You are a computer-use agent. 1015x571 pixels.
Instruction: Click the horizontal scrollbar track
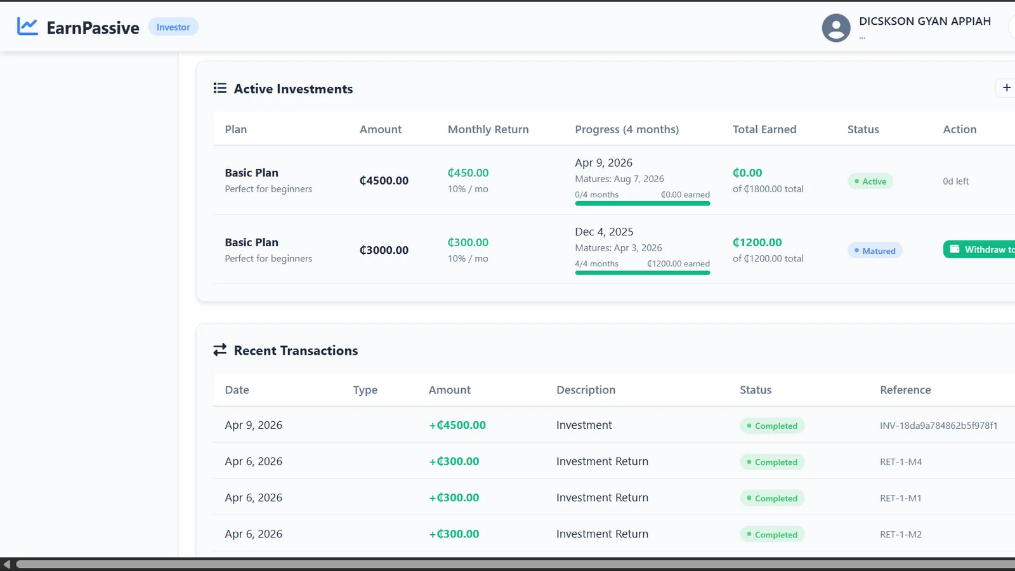click(x=515, y=564)
